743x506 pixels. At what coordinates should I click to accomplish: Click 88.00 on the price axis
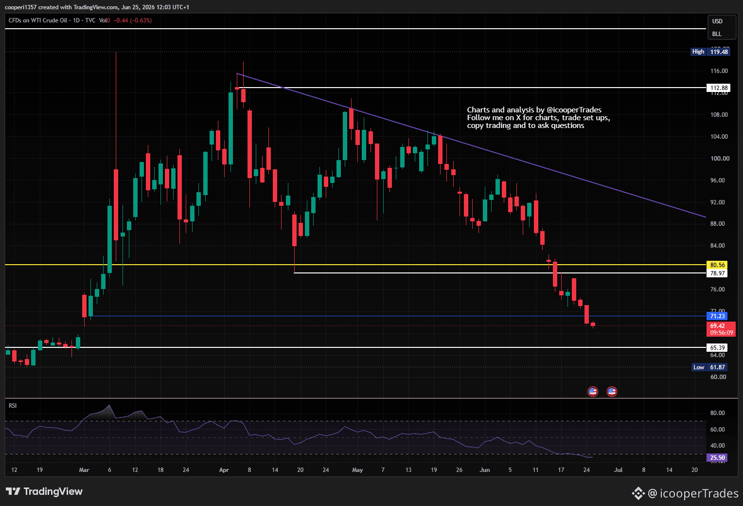point(718,224)
